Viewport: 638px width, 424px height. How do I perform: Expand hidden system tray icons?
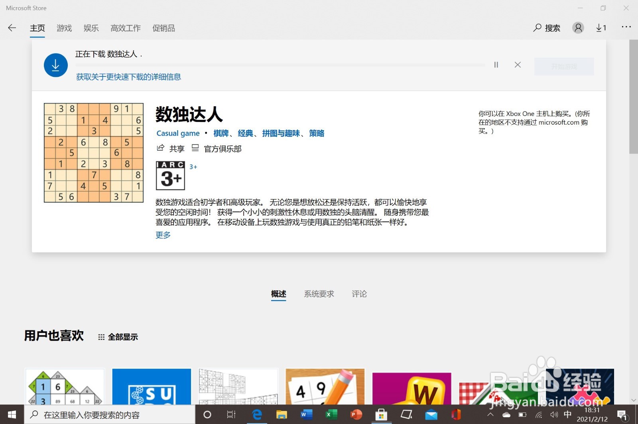click(x=490, y=414)
